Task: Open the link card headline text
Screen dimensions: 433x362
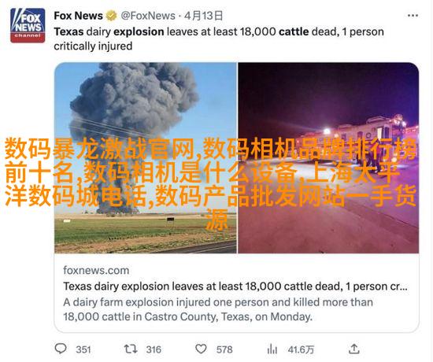Action: tap(235, 286)
